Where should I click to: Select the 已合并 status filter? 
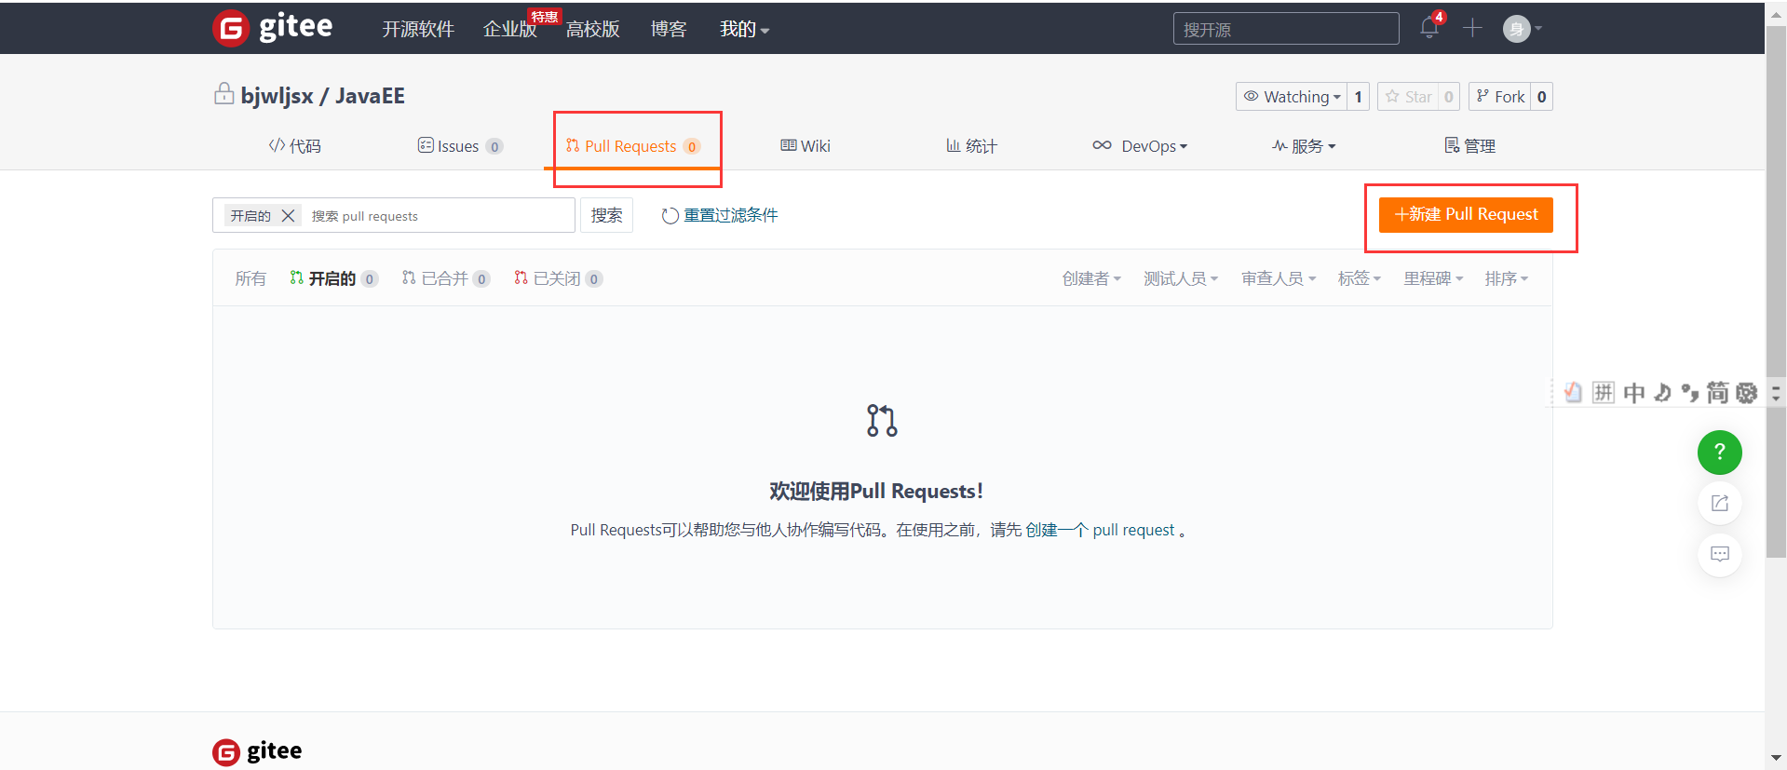(x=446, y=278)
